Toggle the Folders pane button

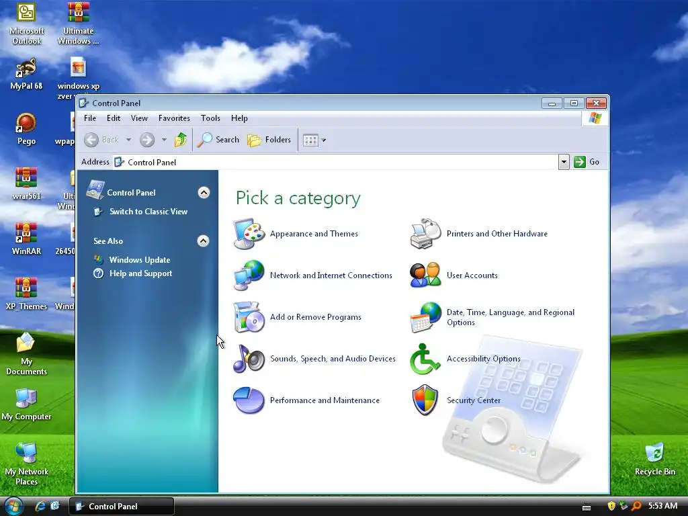tap(269, 140)
